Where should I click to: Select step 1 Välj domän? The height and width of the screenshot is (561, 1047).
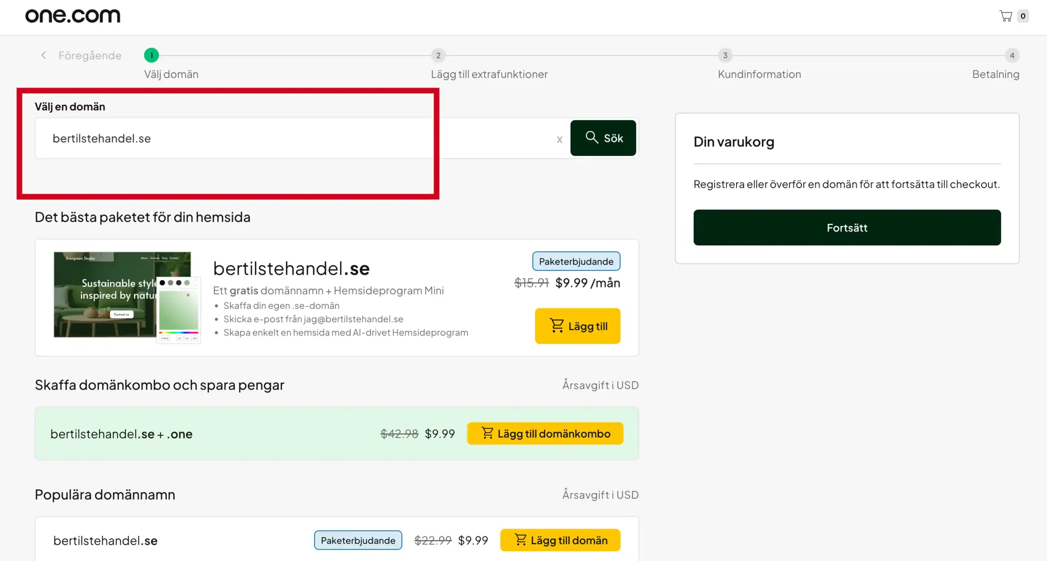pyautogui.click(x=151, y=55)
